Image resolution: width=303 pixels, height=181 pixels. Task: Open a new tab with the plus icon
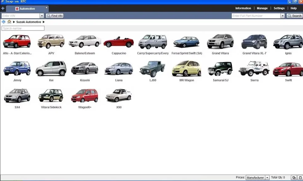(x=3, y=8)
